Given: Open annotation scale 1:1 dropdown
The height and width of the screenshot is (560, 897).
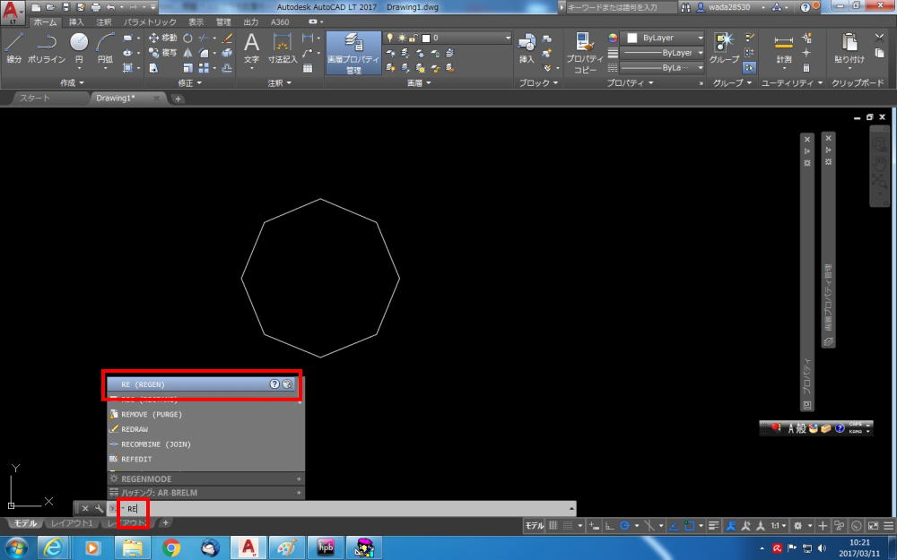Looking at the screenshot, I should tap(778, 526).
